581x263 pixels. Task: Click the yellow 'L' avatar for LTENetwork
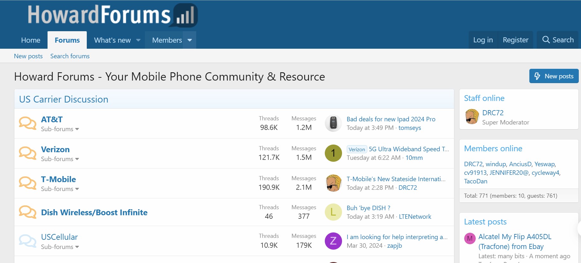333,212
